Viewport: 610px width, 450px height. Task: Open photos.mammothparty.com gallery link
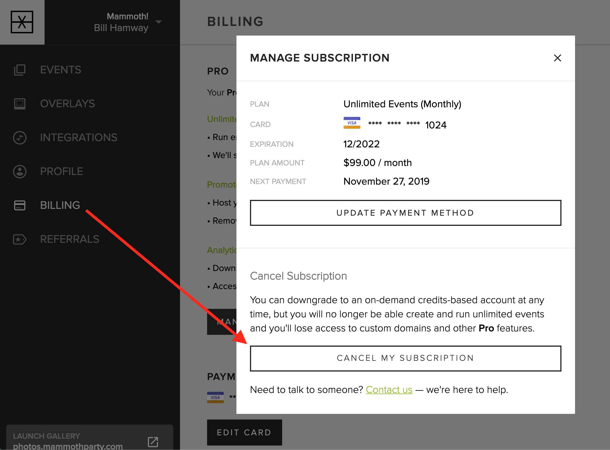(68, 446)
